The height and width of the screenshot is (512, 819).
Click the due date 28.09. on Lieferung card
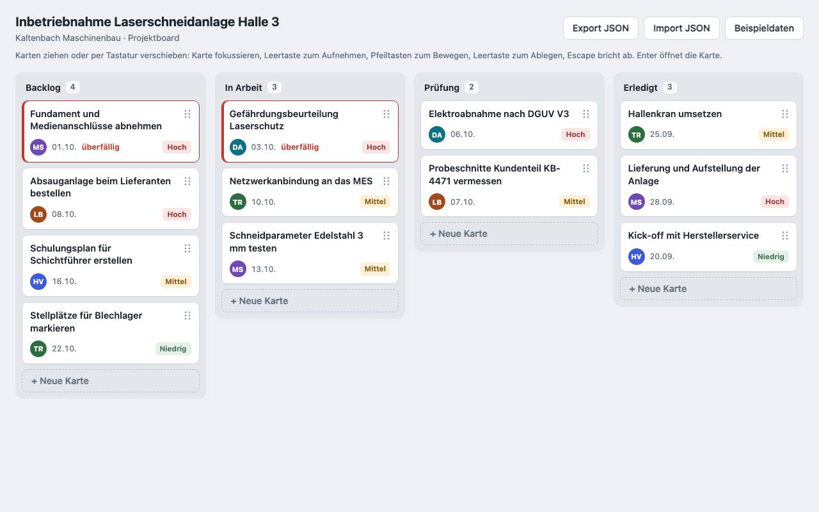[662, 202]
